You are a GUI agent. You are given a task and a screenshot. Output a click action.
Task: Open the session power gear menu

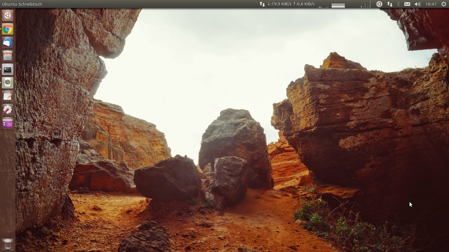pyautogui.click(x=443, y=4)
